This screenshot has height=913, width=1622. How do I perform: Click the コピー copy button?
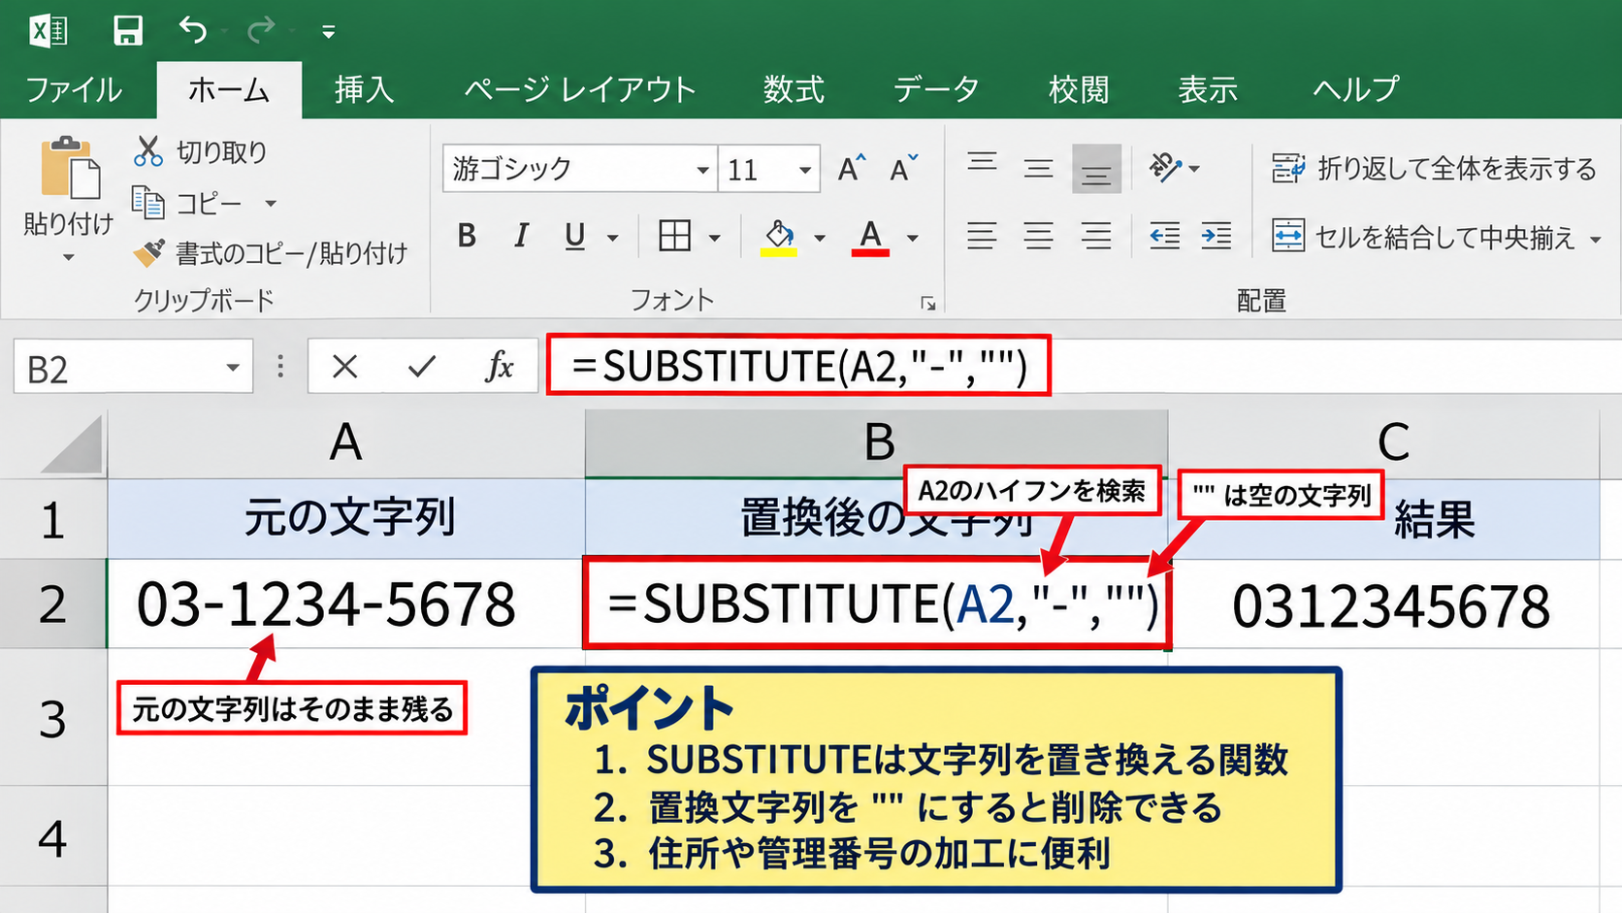pyautogui.click(x=187, y=203)
